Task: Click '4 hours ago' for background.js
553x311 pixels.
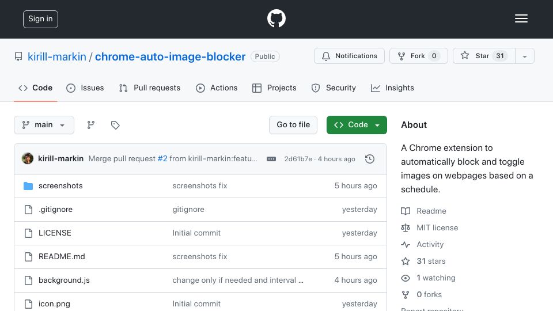Action: [355, 280]
